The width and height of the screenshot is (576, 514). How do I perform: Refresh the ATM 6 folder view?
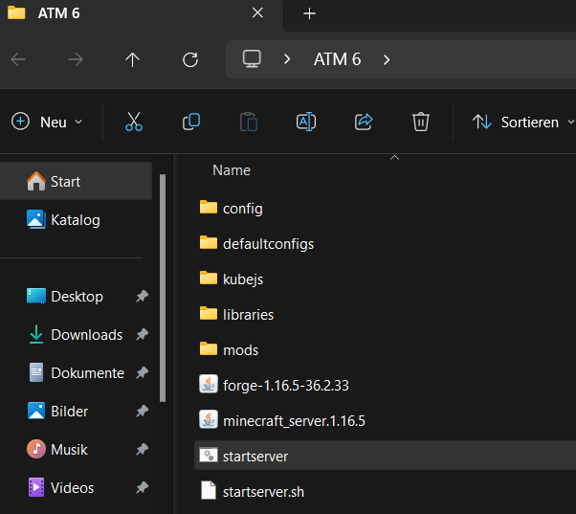point(190,59)
